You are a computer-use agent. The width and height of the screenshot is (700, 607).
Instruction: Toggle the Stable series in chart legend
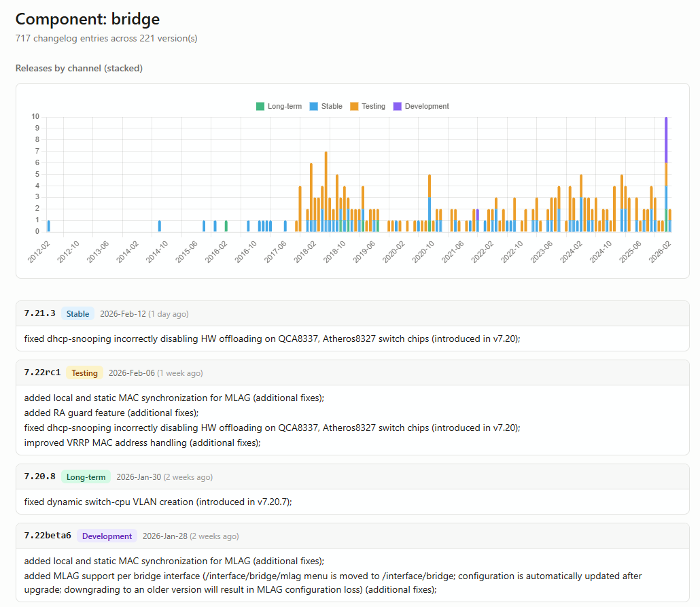coord(326,106)
